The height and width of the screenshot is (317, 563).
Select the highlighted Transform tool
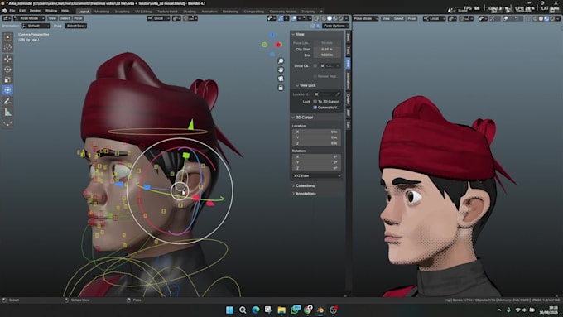(7, 90)
